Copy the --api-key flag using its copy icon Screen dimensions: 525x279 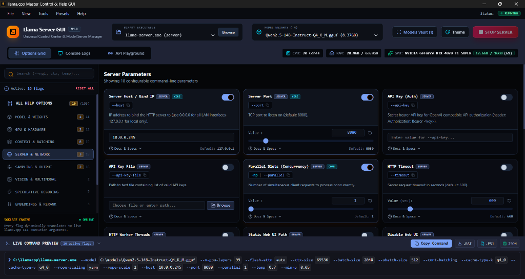[x=413, y=105]
